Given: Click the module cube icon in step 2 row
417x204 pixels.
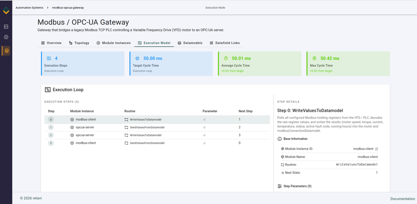Looking at the screenshot, I should click(x=72, y=135).
